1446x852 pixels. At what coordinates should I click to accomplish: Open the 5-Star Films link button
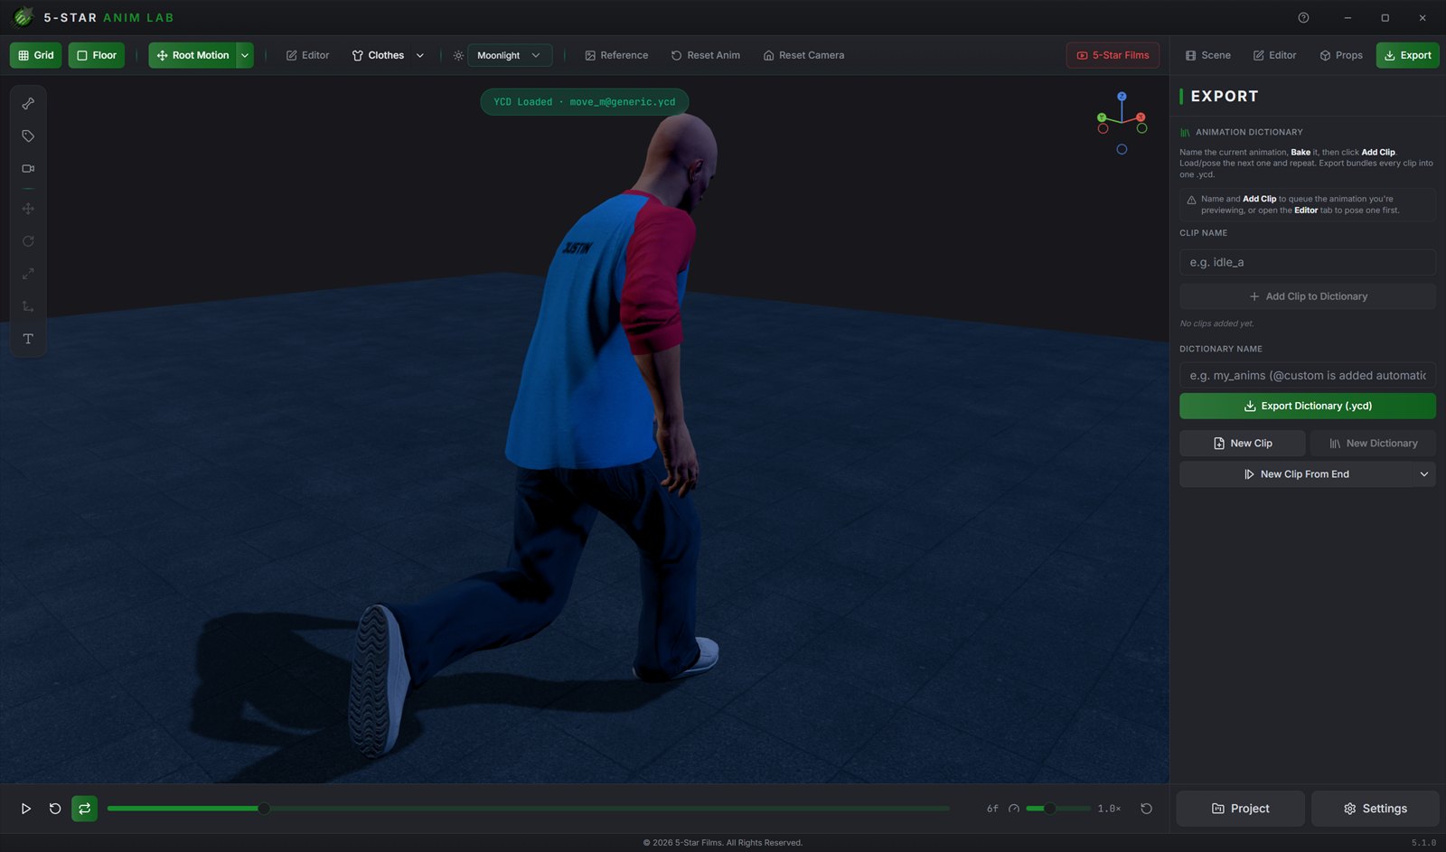(1113, 55)
